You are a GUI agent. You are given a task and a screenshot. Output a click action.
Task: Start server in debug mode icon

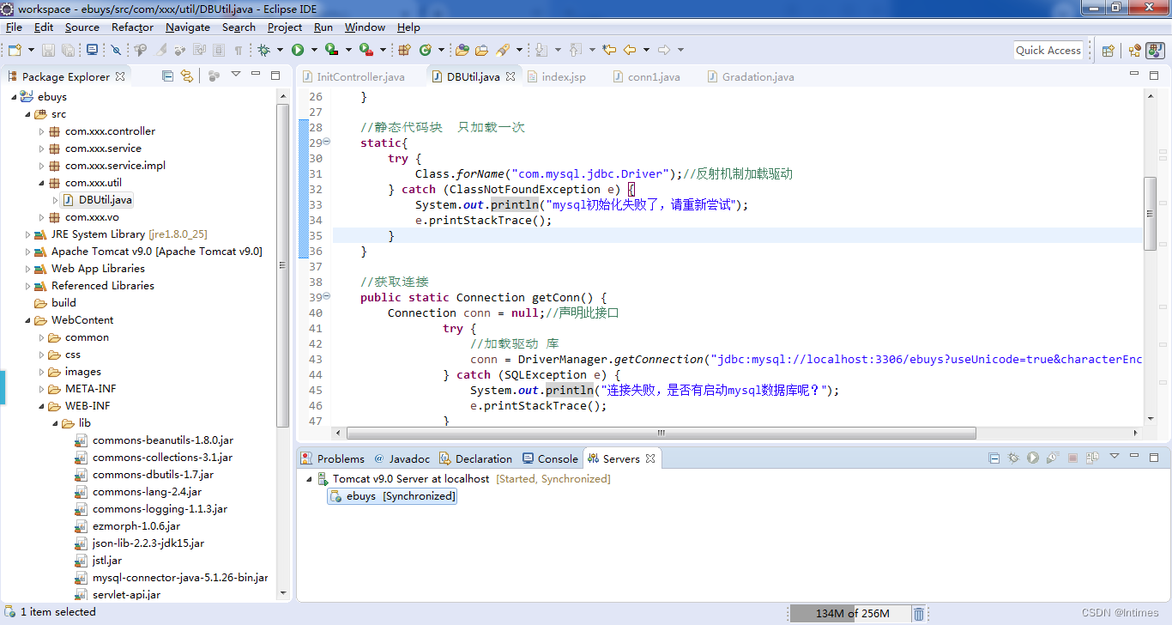pyautogui.click(x=1013, y=458)
